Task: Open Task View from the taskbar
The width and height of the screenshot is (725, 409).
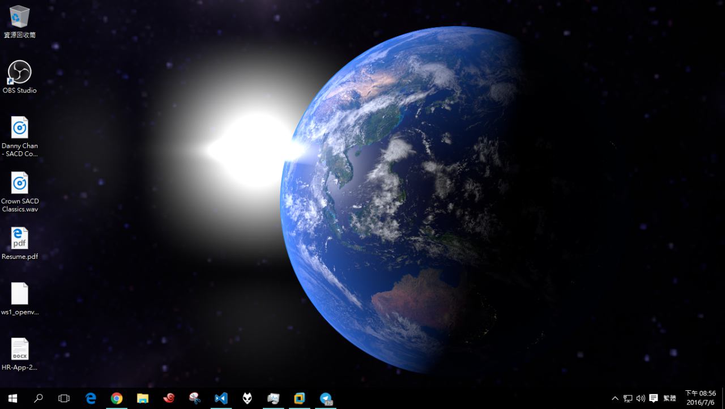Action: [x=64, y=398]
